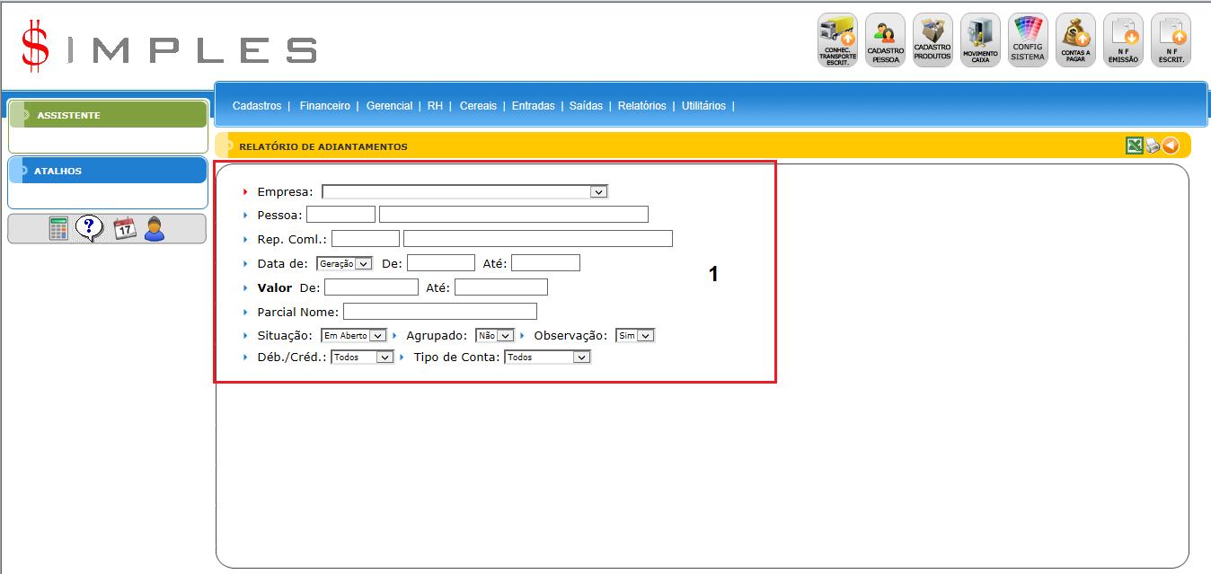Viewport: 1211px width, 574px height.
Task: Open the Relatórios menu
Action: [x=641, y=106]
